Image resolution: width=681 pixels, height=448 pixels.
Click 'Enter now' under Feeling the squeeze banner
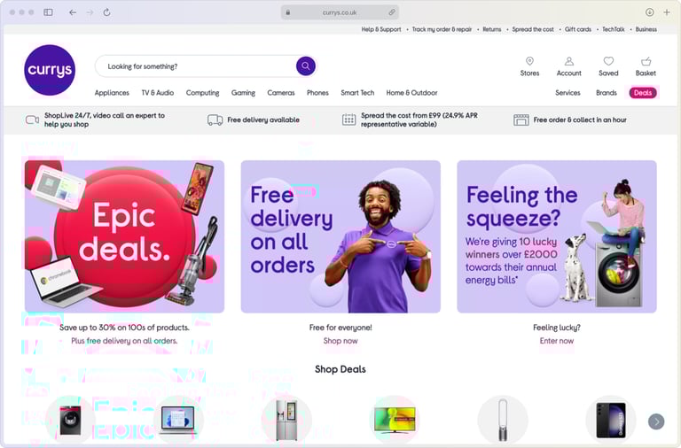click(556, 341)
